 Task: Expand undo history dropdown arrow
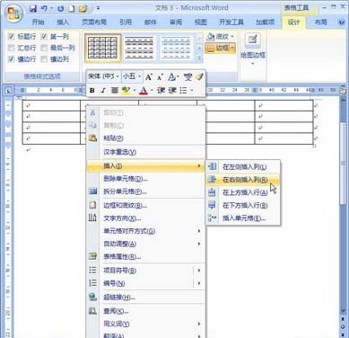(x=51, y=8)
